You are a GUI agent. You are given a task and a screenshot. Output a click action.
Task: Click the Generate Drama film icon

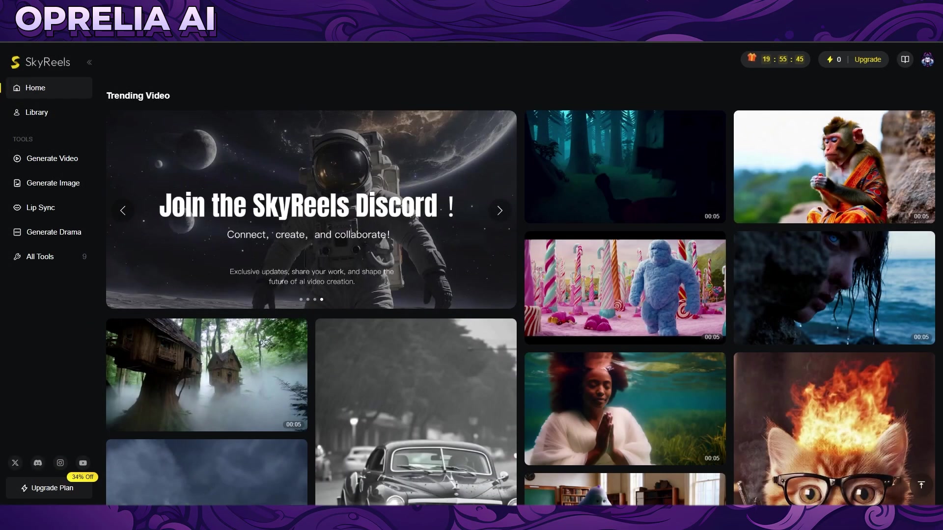pyautogui.click(x=17, y=232)
